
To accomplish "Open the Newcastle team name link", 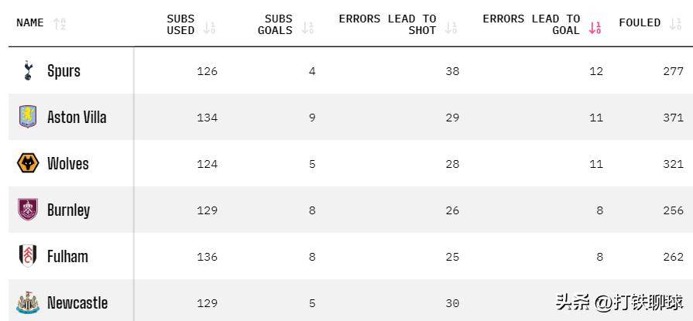I will pyautogui.click(x=77, y=303).
